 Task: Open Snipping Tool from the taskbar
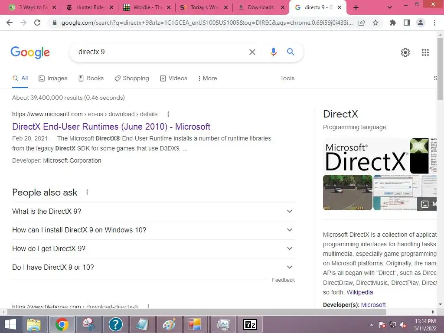tap(88, 324)
